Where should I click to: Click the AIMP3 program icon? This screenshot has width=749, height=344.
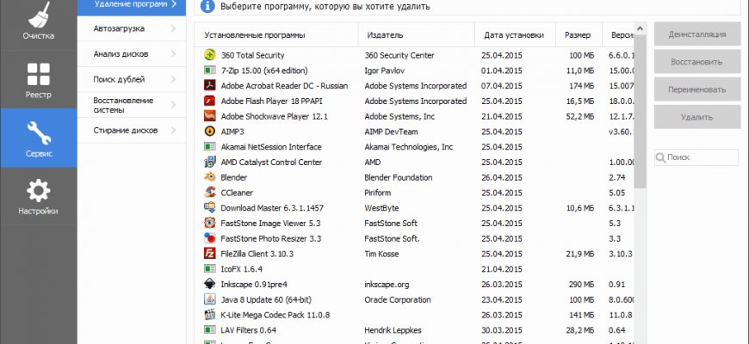[209, 132]
